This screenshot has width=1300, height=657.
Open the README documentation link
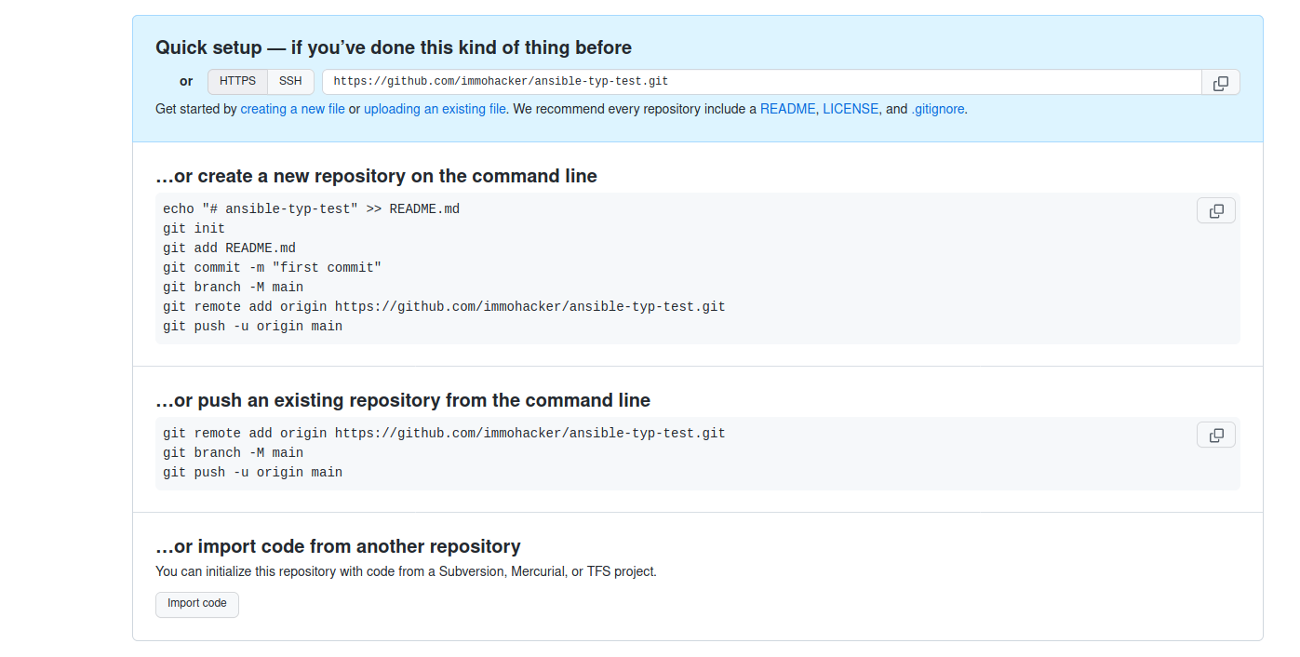[x=787, y=109]
